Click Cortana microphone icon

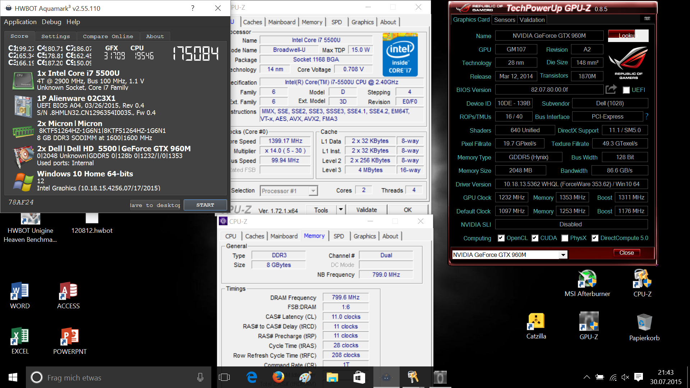tap(200, 377)
